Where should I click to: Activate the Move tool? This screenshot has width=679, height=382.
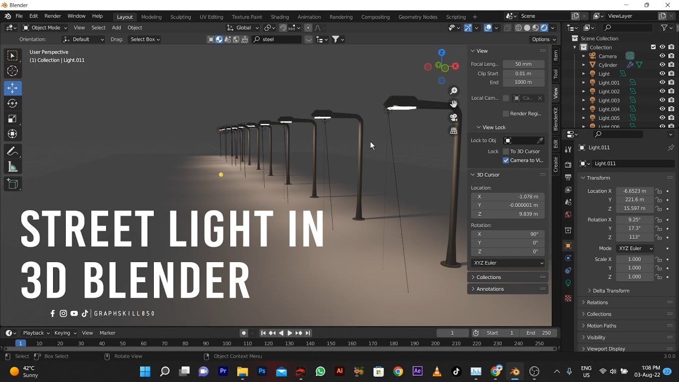coord(13,88)
